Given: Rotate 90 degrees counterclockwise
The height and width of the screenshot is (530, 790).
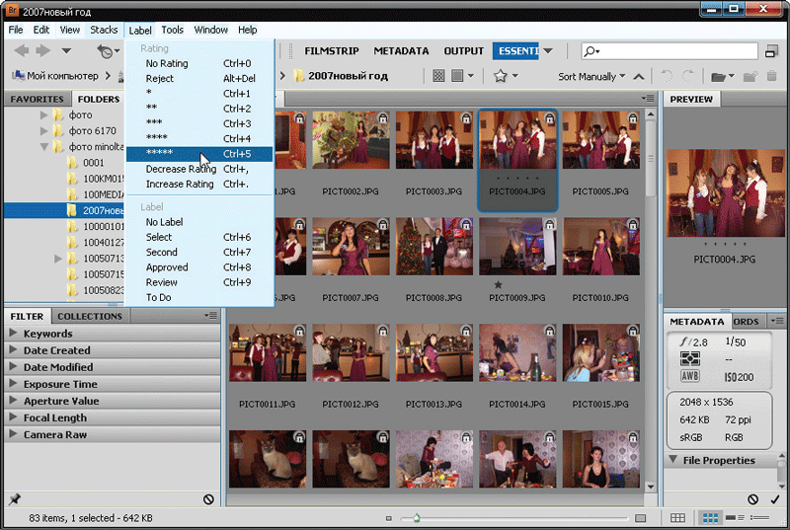Looking at the screenshot, I should point(667,76).
